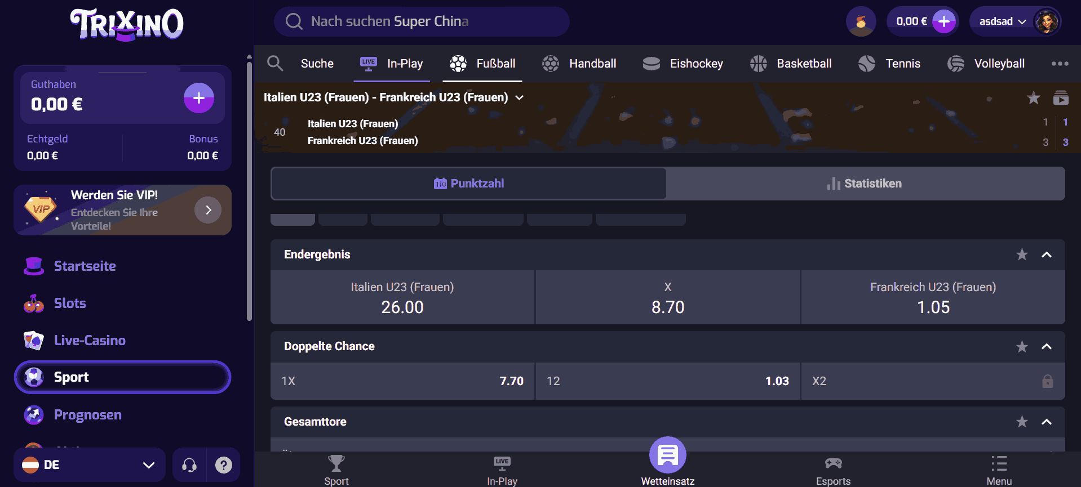The image size is (1081, 487).
Task: Select the Frankreich U23 (Frauen) 1.05 odds
Action: [933, 297]
